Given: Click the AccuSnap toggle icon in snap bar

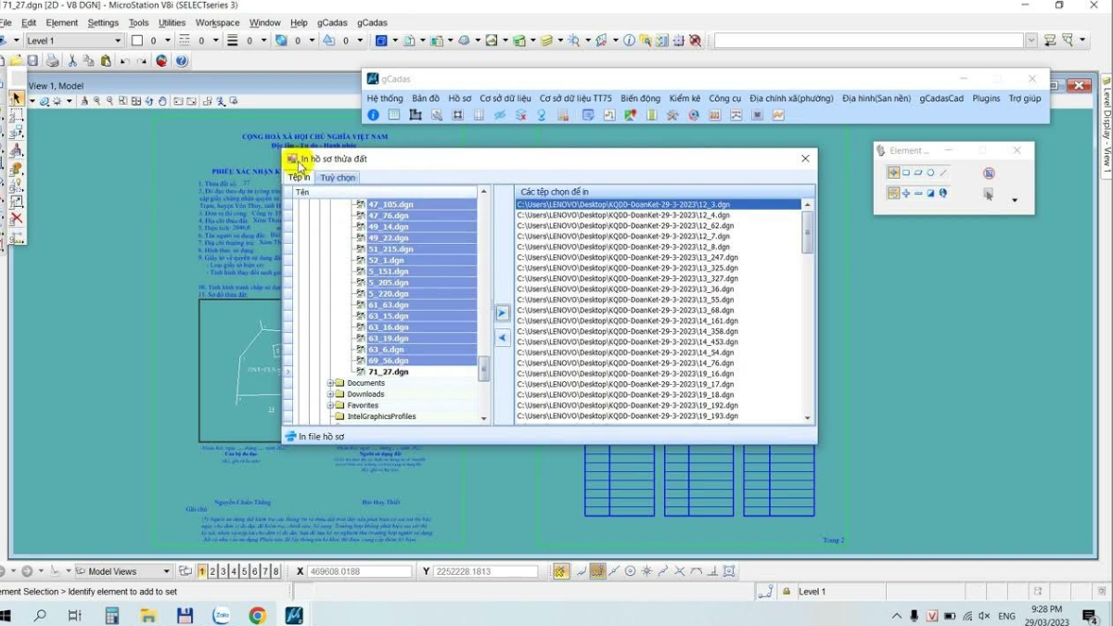Looking at the screenshot, I should pyautogui.click(x=560, y=571).
